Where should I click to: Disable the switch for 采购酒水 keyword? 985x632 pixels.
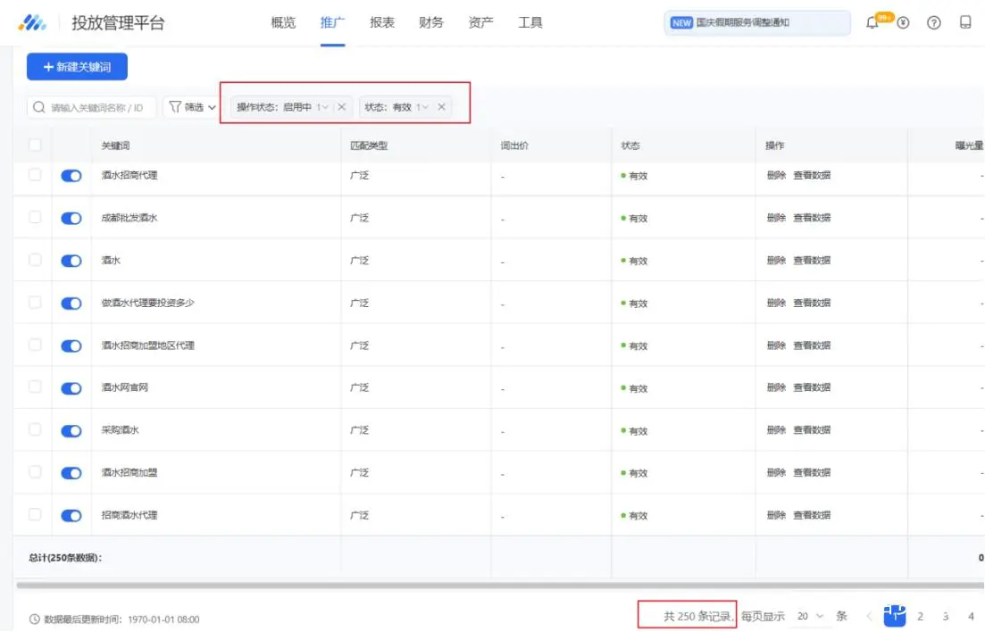point(71,430)
